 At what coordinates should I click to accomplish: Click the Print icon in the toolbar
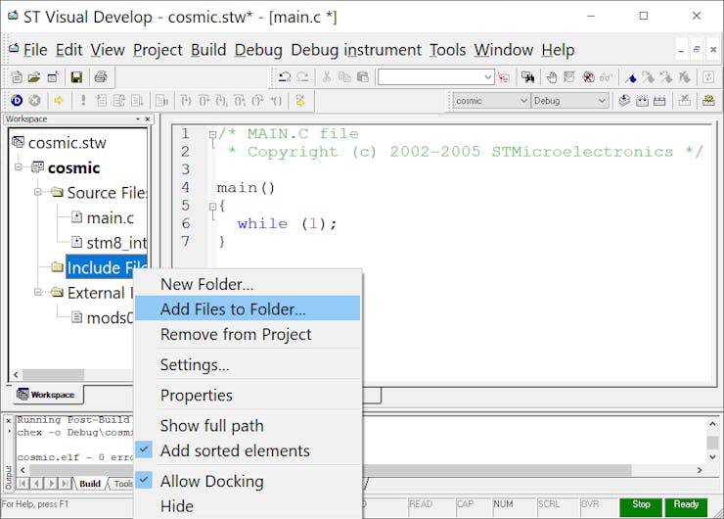coord(101,77)
